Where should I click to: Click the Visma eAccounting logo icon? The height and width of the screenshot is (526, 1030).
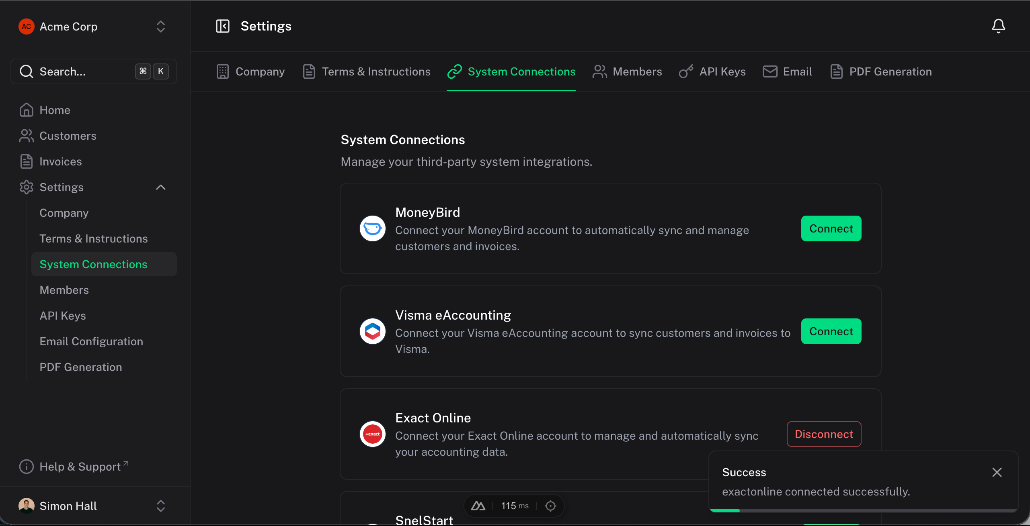[x=373, y=331]
